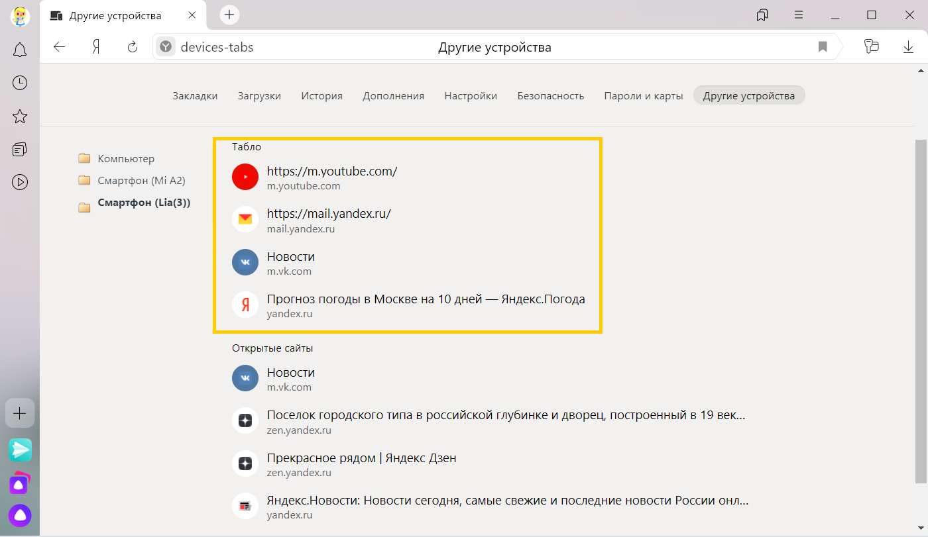Switch to Безопасность tab
This screenshot has width=928, height=537.
(x=551, y=96)
